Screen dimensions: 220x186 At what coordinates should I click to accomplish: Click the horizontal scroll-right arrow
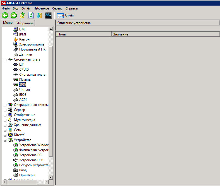point(46,182)
